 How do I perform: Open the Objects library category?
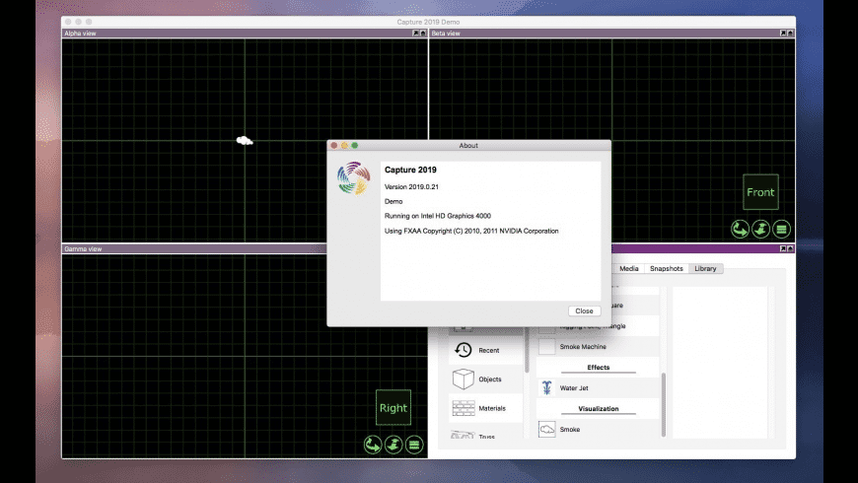tap(486, 379)
